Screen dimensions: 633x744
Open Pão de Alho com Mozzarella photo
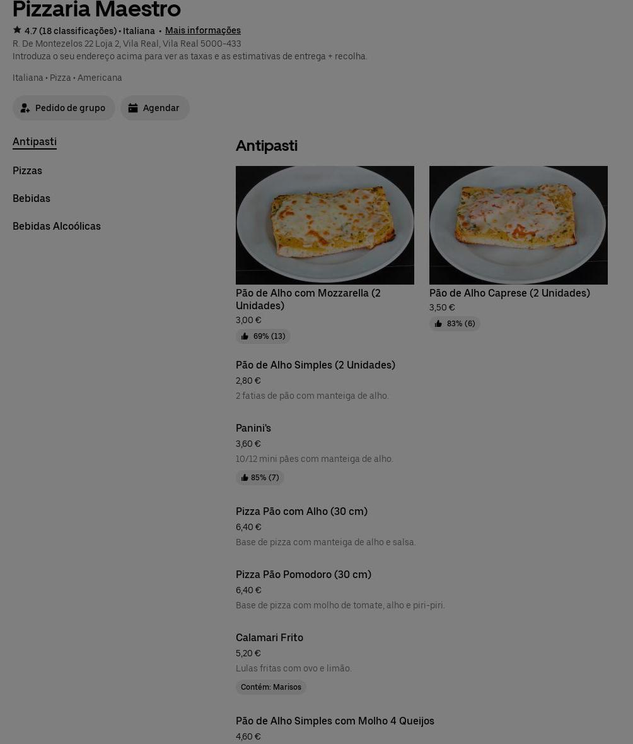tap(325, 225)
